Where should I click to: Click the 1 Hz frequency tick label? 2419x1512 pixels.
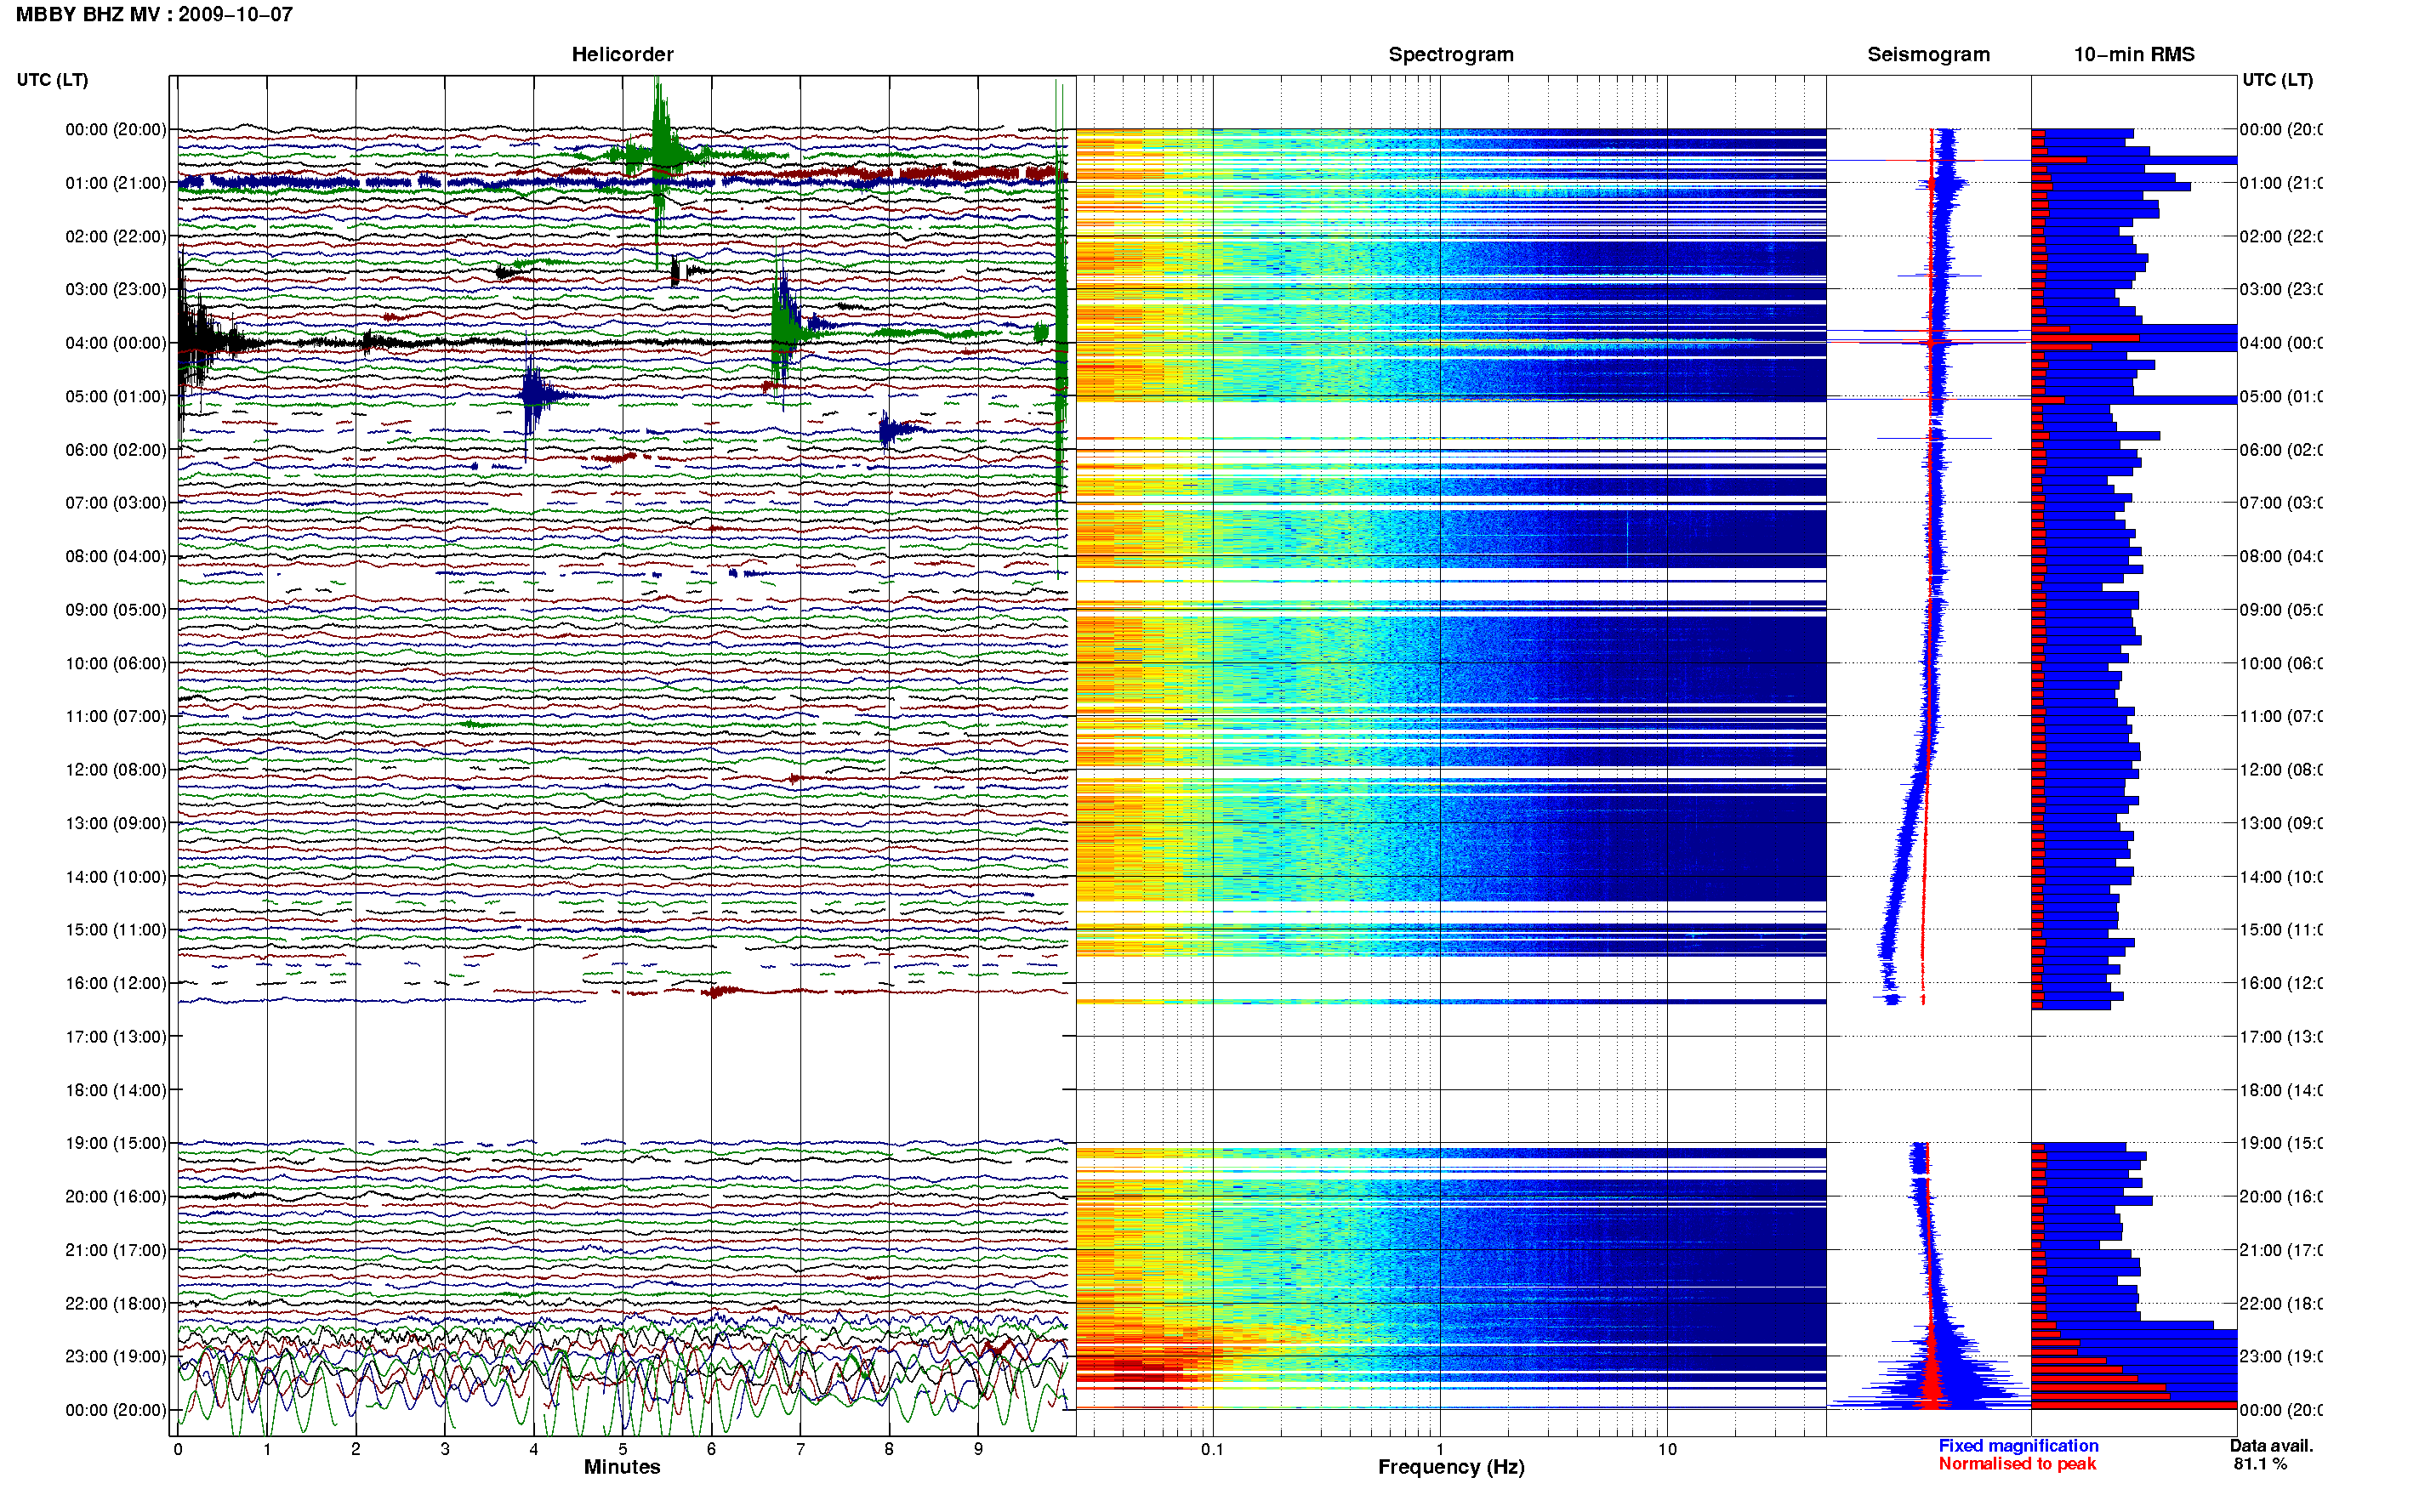(1440, 1449)
